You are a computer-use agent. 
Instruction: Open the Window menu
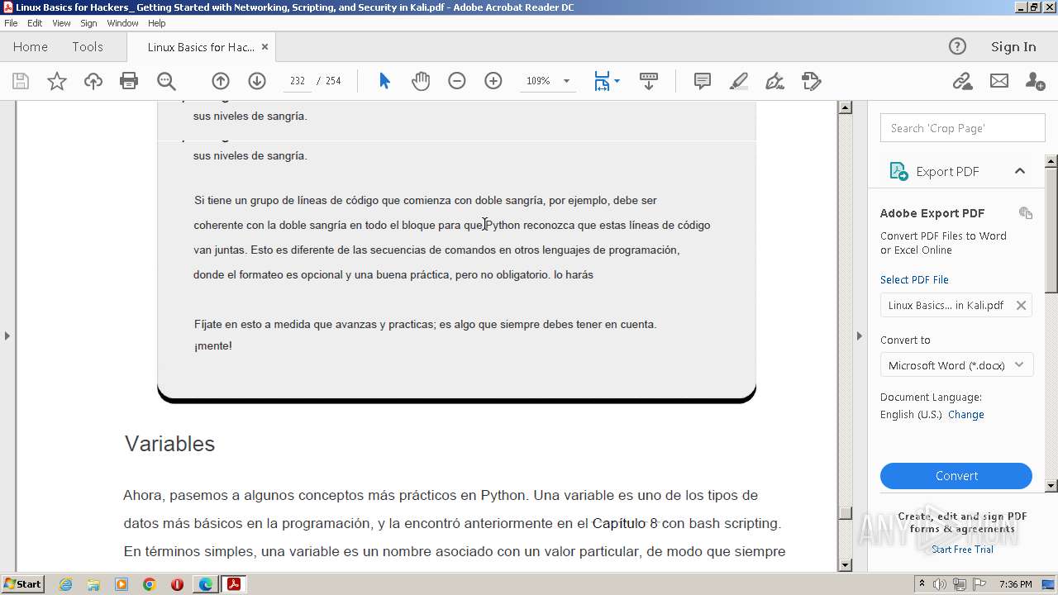coord(122,23)
